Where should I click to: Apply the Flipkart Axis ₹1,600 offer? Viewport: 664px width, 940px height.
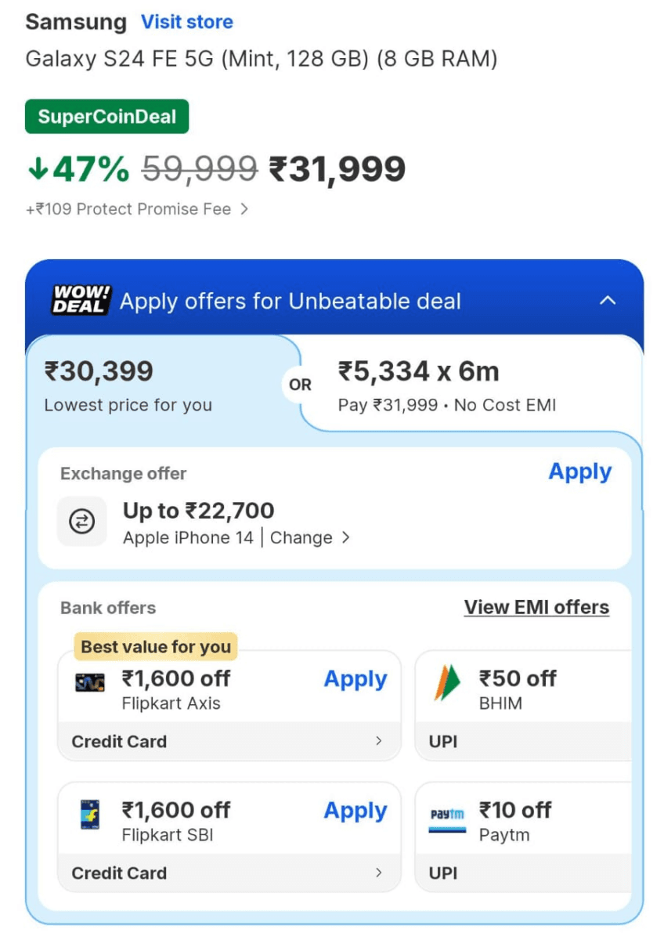[355, 679]
